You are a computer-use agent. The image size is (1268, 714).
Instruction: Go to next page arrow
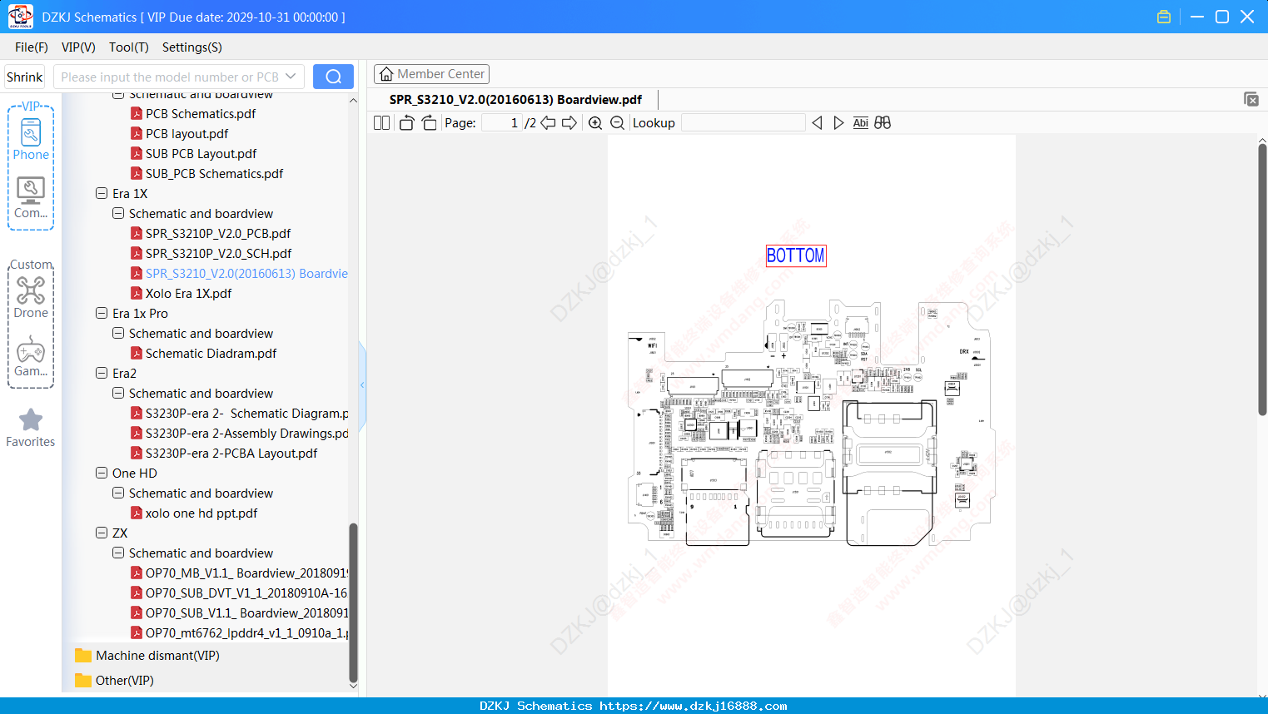(569, 123)
